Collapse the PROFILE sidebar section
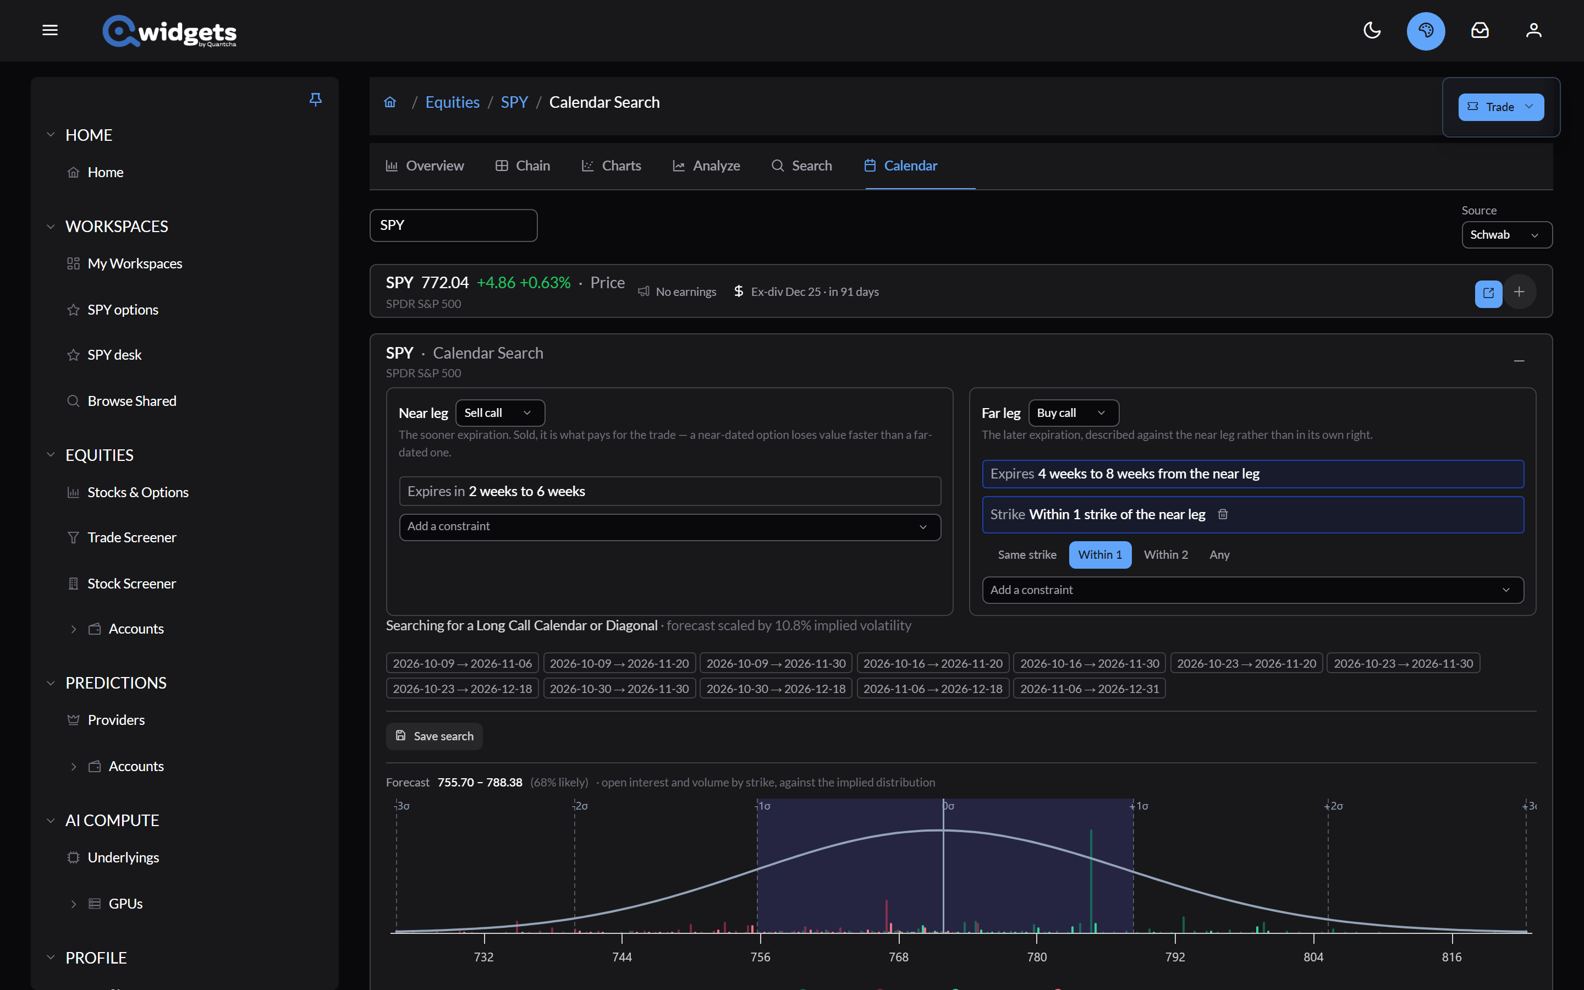This screenshot has height=990, width=1584. point(51,958)
